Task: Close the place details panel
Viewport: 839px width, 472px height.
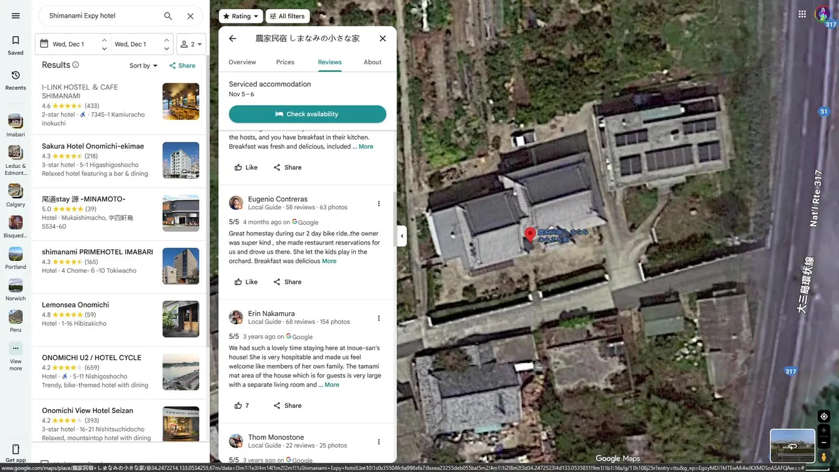Action: 383,39
